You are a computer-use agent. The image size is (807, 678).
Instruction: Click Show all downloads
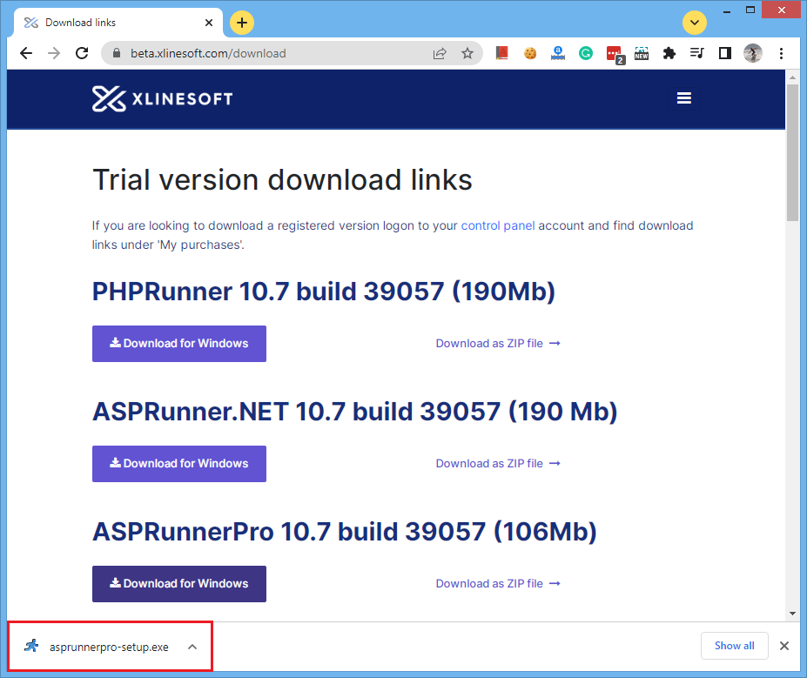[x=735, y=646]
